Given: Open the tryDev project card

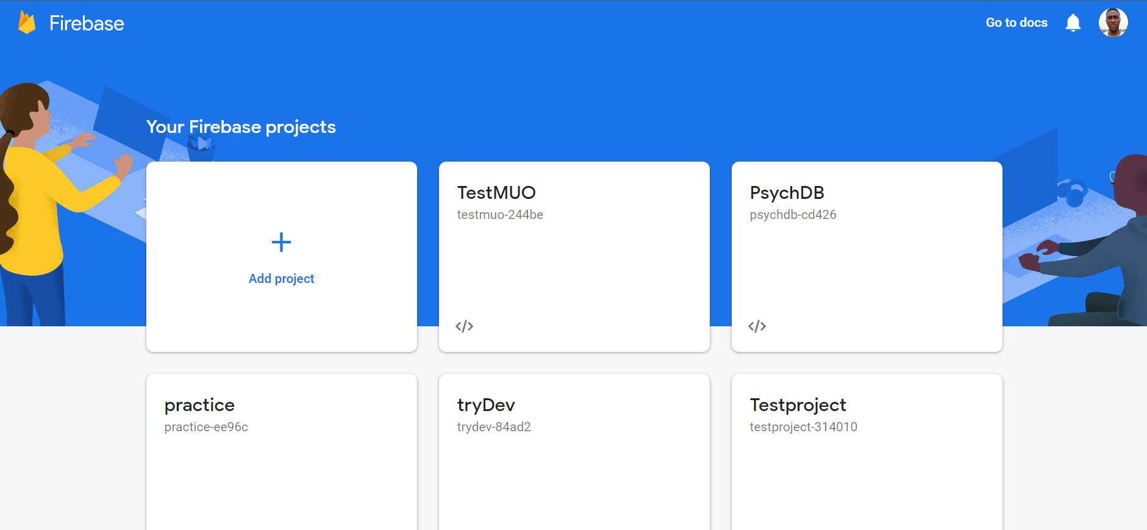Looking at the screenshot, I should click(574, 452).
